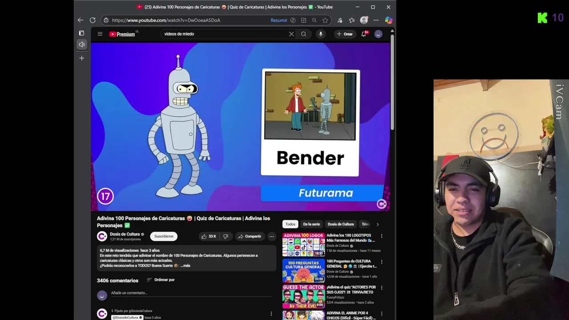This screenshot has height=320, width=569.
Task: Share the video with Compartir
Action: (x=249, y=236)
